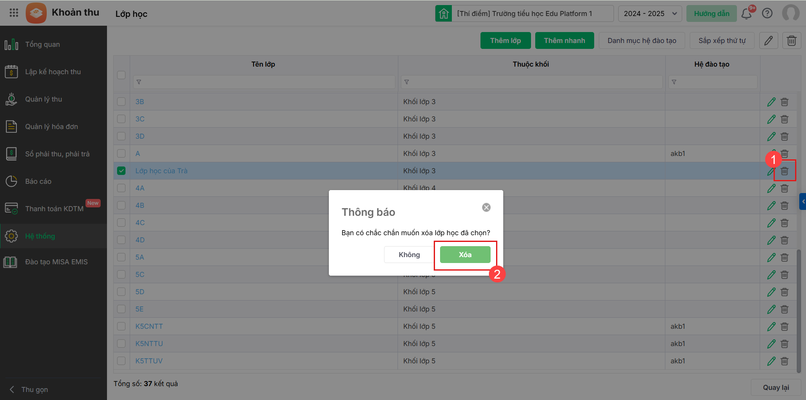The height and width of the screenshot is (400, 806).
Task: Uncheck the Lớp học của Trà checkbox
Action: (121, 171)
